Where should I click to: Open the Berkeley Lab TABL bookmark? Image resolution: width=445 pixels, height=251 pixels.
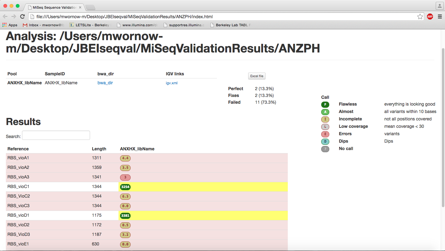[x=231, y=25]
